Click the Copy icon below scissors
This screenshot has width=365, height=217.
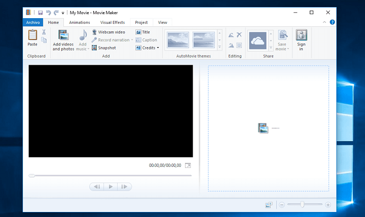point(44,40)
